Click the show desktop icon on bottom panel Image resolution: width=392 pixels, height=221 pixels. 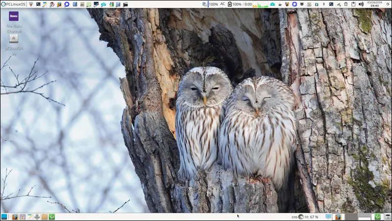4,217
